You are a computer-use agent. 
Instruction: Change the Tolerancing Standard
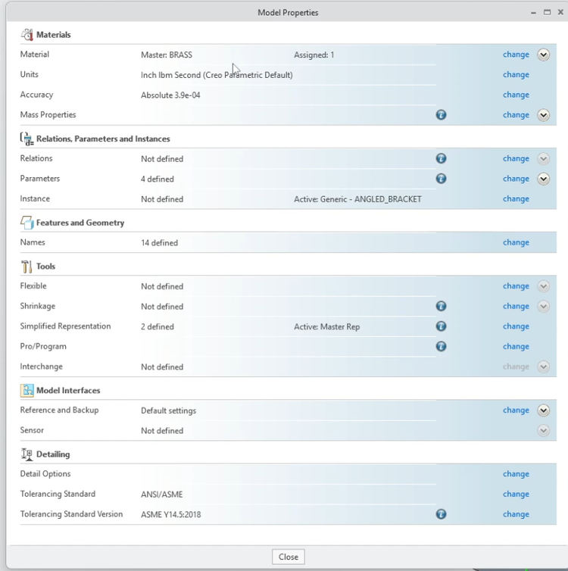click(x=516, y=495)
